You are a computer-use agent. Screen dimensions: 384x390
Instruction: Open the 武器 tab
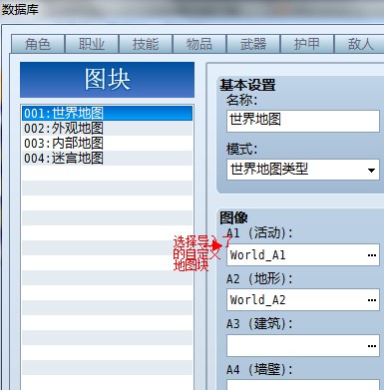pos(253,44)
